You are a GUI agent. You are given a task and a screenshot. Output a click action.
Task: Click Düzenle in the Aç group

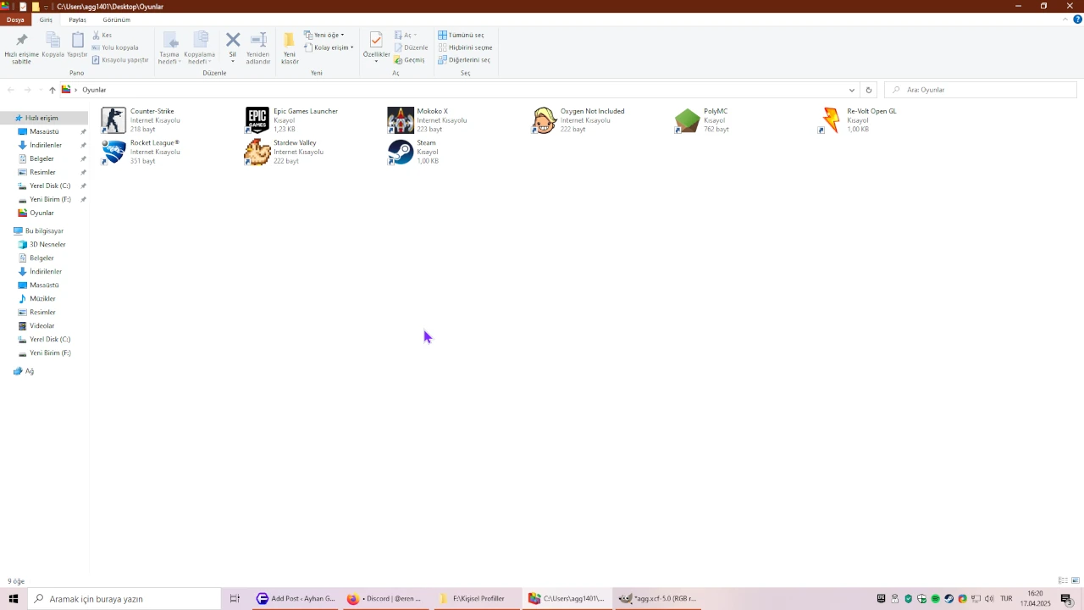[x=412, y=47]
